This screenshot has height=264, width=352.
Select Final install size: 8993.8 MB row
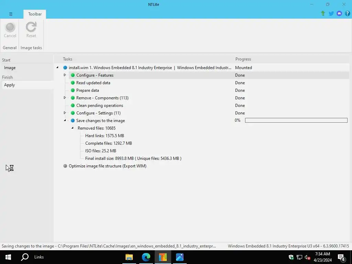point(133,158)
